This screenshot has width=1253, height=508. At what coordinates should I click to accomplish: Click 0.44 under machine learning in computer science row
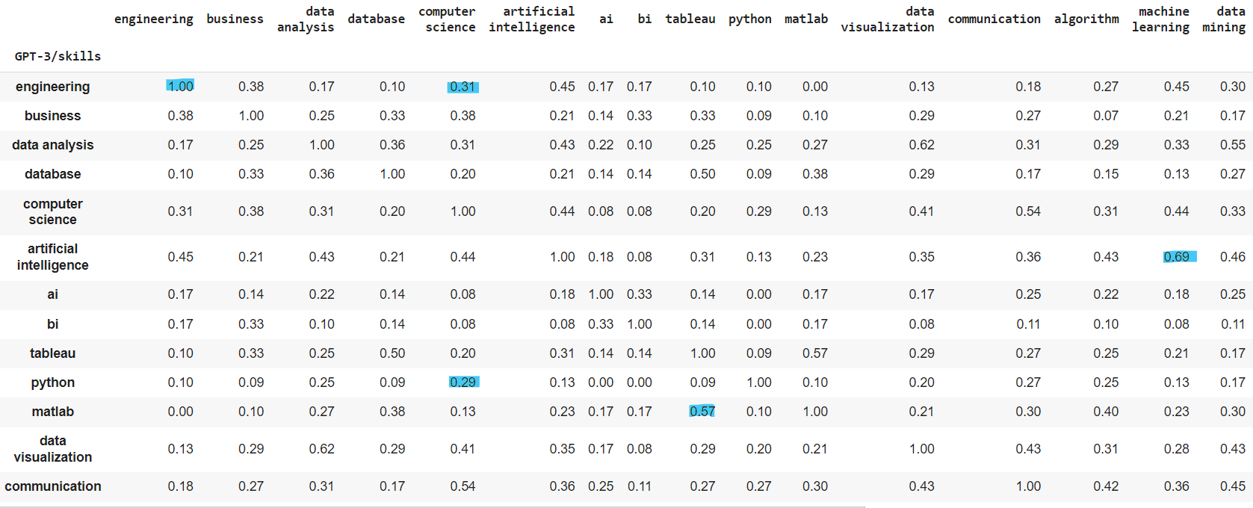1177,211
